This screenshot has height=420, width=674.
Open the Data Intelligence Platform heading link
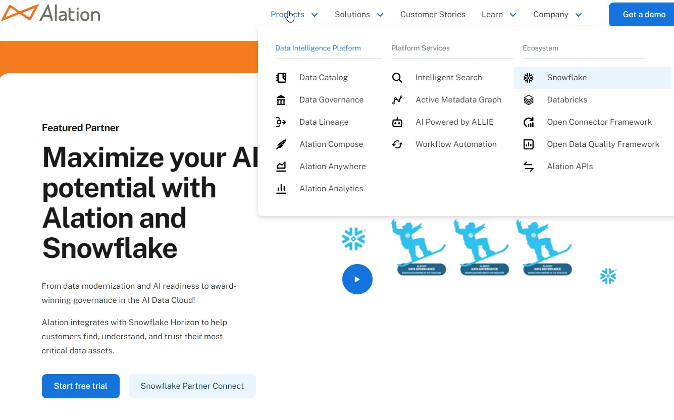tap(318, 48)
